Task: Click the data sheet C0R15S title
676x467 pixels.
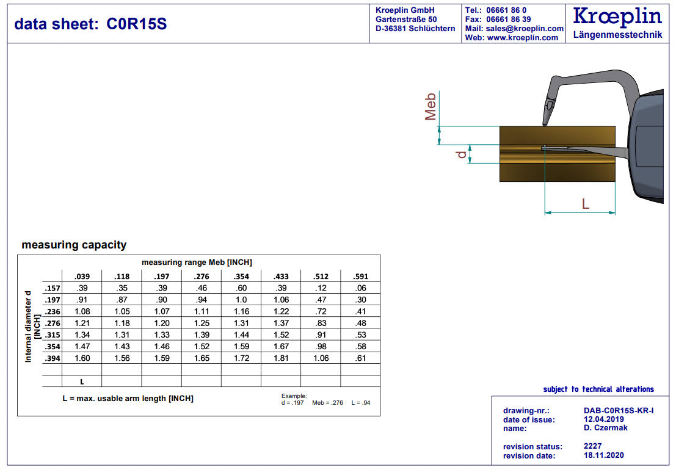Action: [x=90, y=24]
